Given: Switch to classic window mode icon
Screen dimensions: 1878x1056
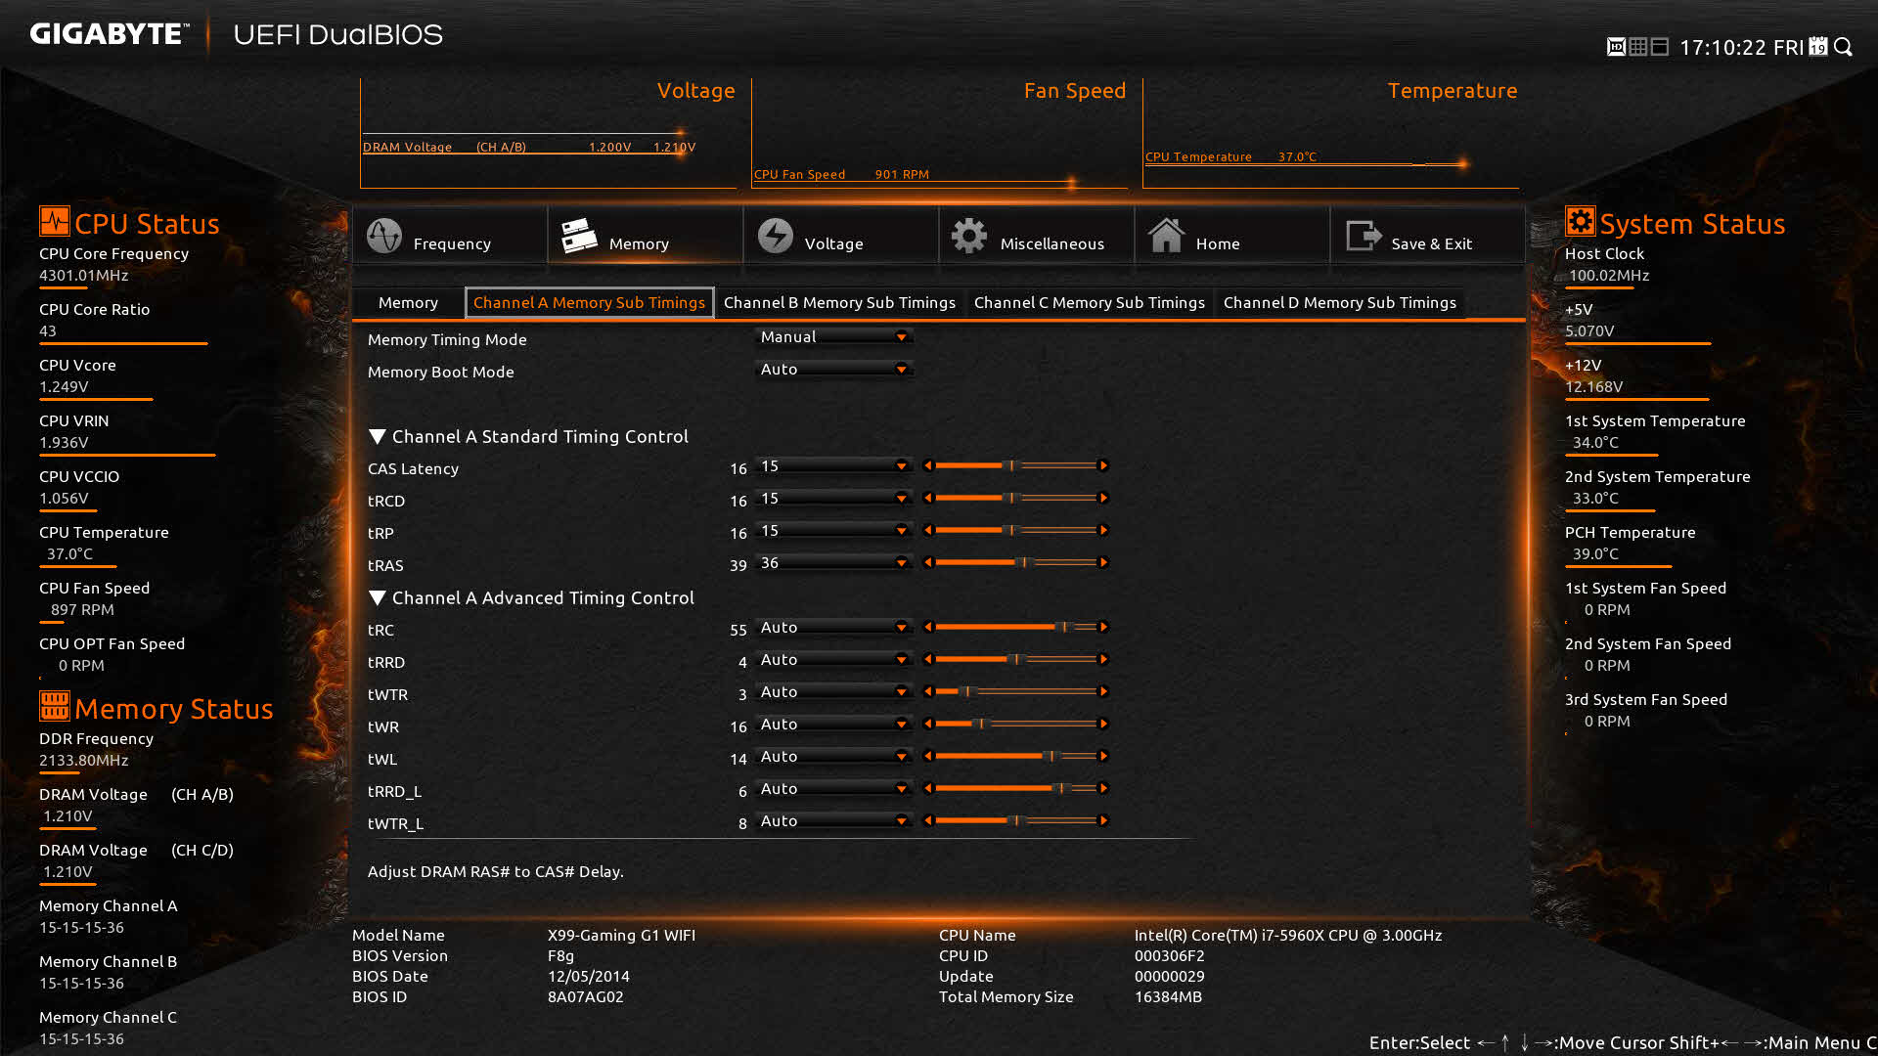Looking at the screenshot, I should (x=1660, y=47).
